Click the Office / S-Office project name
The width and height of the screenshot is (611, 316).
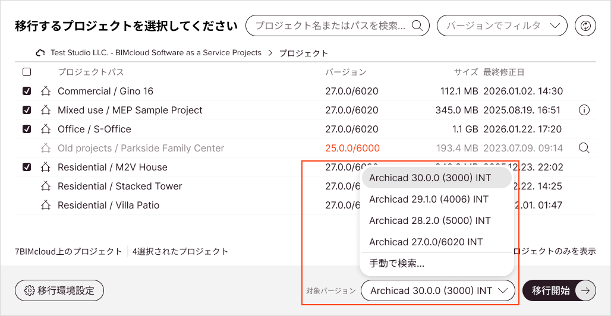[95, 129]
